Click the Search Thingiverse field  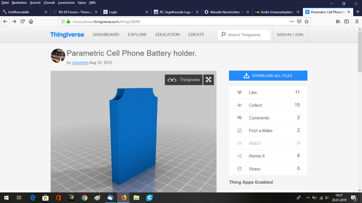(x=246, y=35)
